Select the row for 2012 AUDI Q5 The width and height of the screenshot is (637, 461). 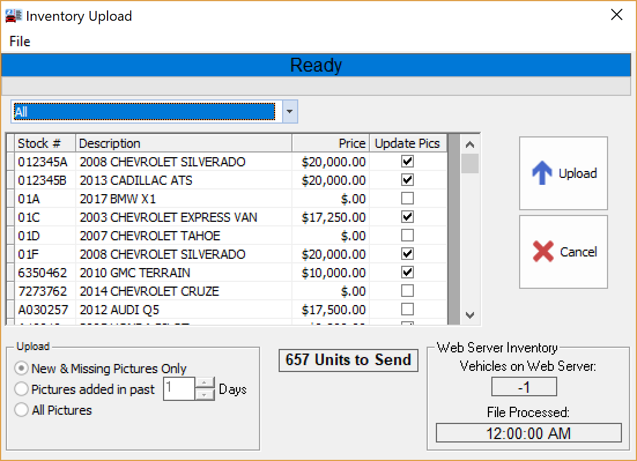[173, 310]
